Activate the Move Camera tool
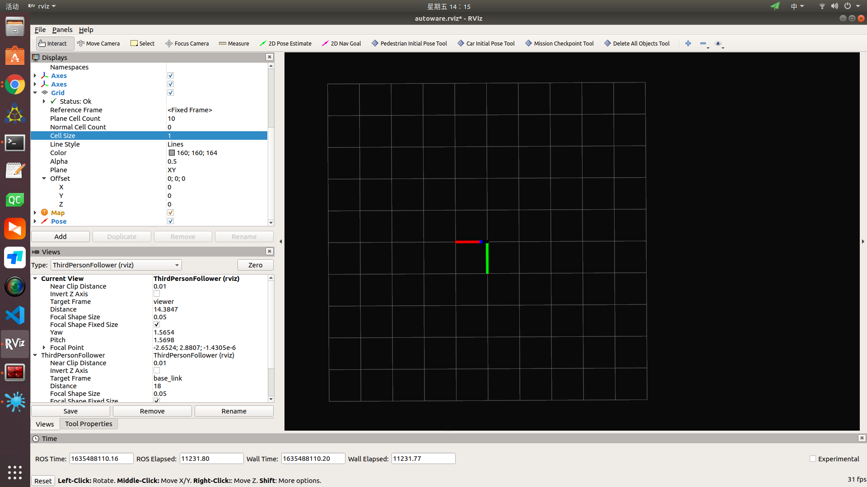 click(99, 43)
